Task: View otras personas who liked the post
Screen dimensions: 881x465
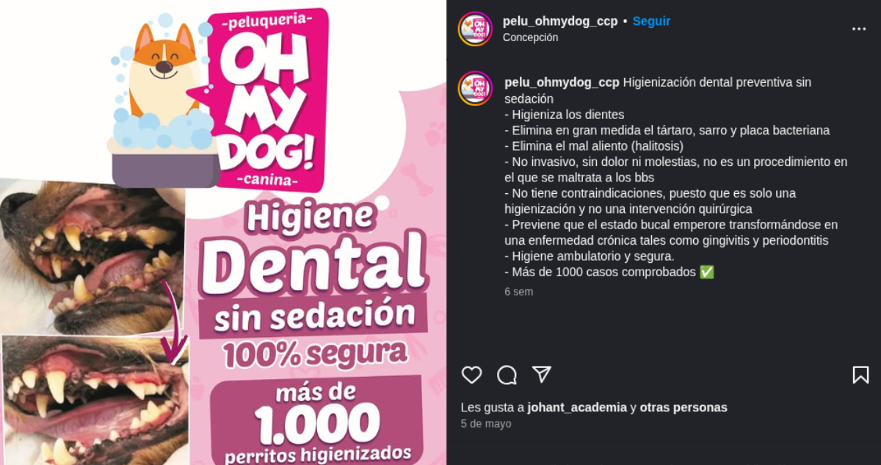Action: click(x=684, y=407)
